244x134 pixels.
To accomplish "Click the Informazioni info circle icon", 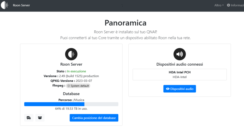I will (228, 5).
